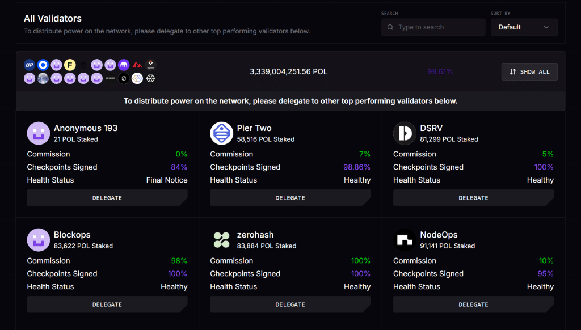Screen dimensions: 581x330
Task: Click the NodeOps logo icon
Action: (405, 240)
